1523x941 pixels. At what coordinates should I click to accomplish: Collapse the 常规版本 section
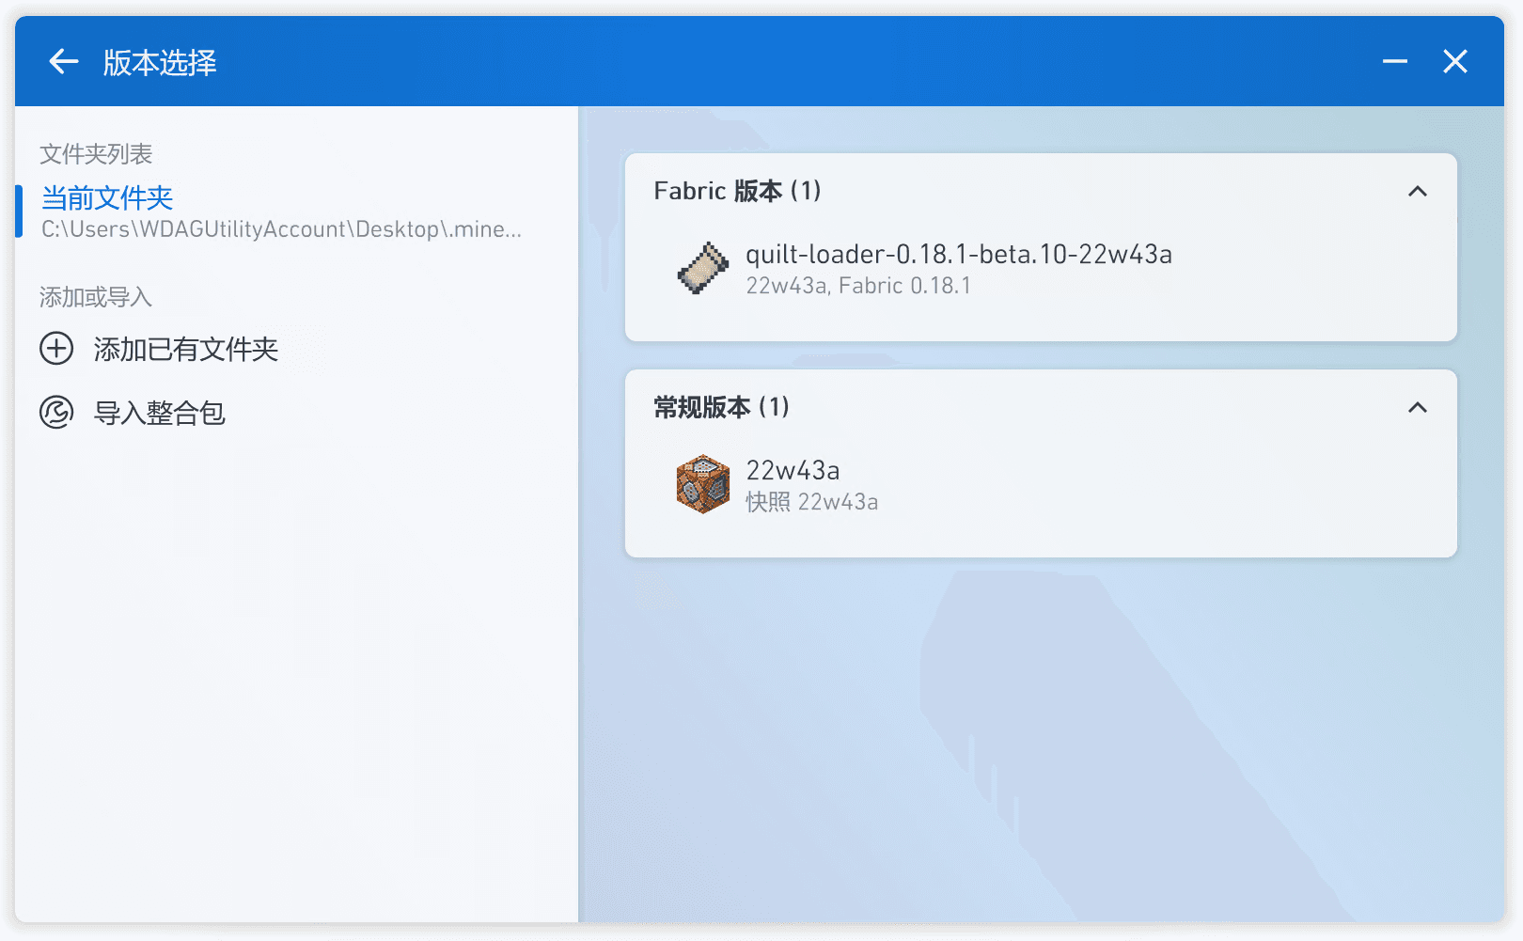click(1418, 408)
